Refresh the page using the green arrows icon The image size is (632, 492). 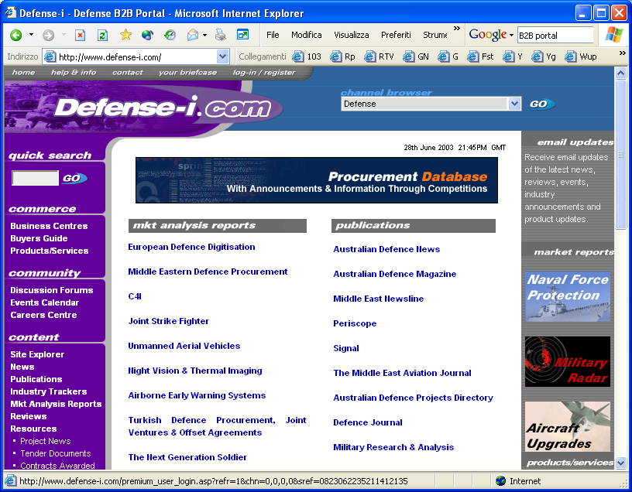(102, 36)
